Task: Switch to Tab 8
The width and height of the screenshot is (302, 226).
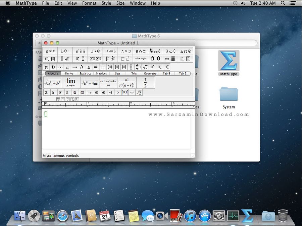Action: 166,73
